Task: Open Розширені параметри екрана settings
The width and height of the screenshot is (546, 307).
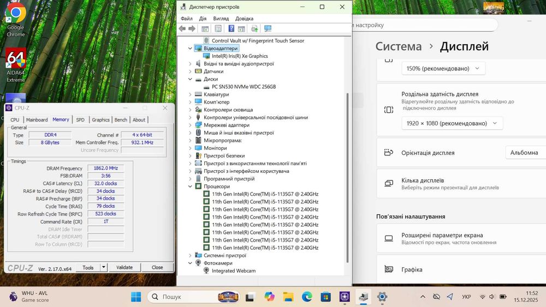Action: (x=461, y=238)
